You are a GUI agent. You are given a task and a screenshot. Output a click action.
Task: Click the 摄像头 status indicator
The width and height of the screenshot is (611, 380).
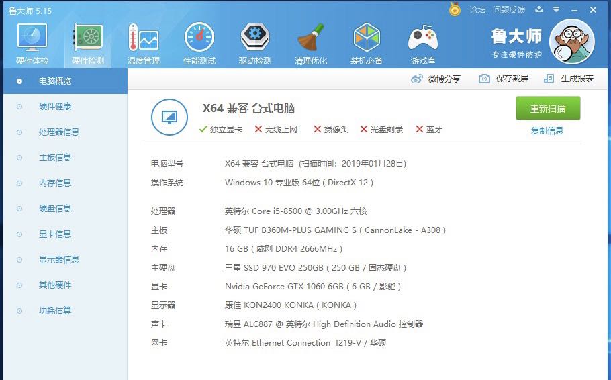(x=331, y=130)
